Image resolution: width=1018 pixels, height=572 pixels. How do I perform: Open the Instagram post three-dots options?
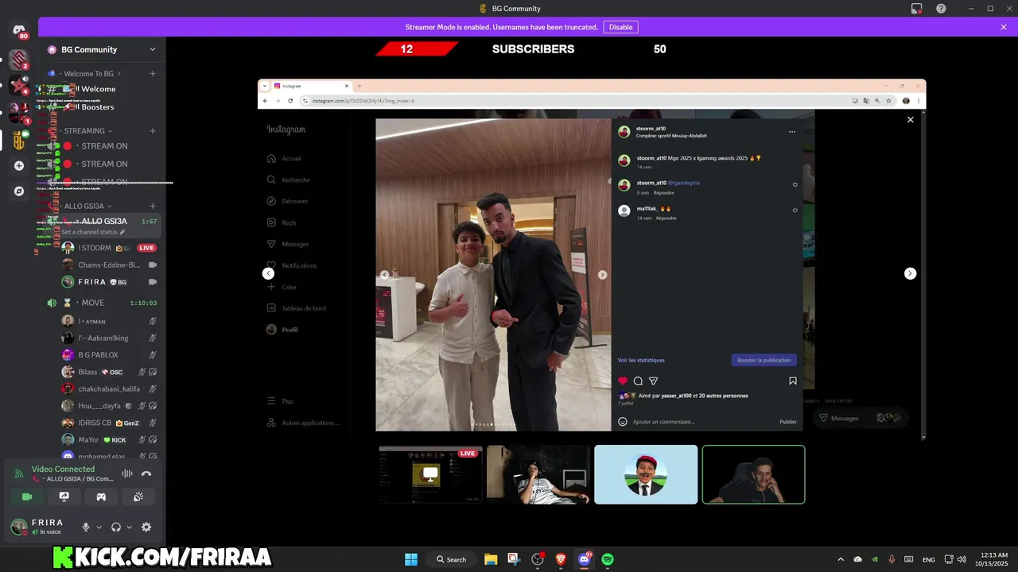click(x=792, y=132)
